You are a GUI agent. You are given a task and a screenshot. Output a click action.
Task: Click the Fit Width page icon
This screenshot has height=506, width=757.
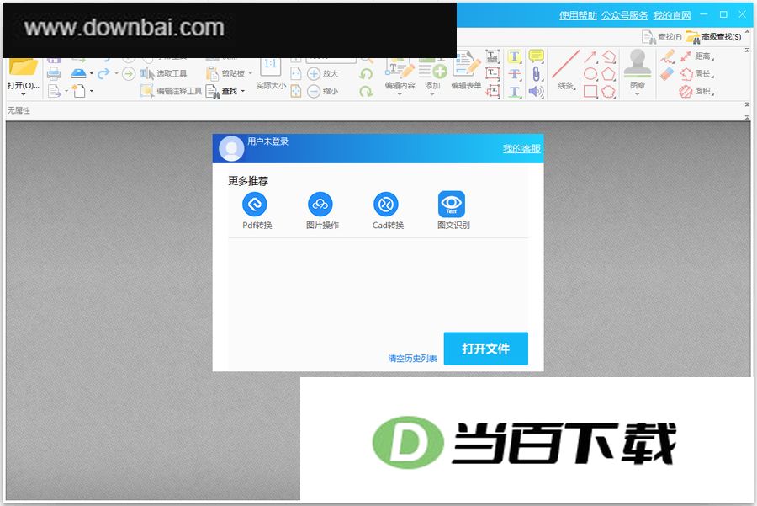296,73
